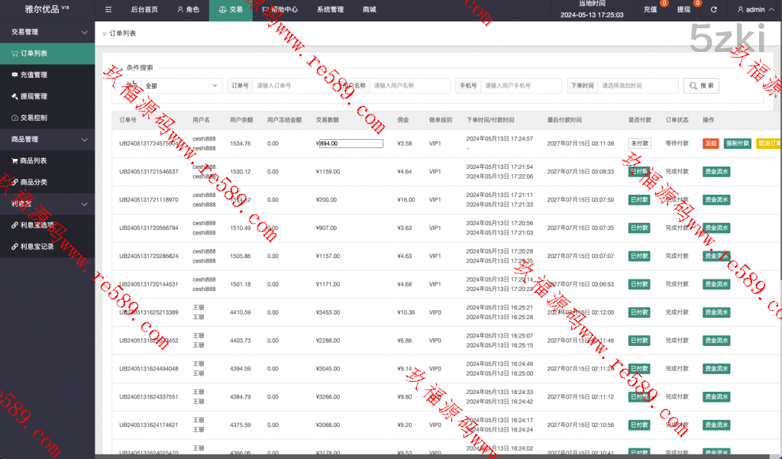
Task: Open the 全部 status dropdown filter
Action: pos(182,86)
